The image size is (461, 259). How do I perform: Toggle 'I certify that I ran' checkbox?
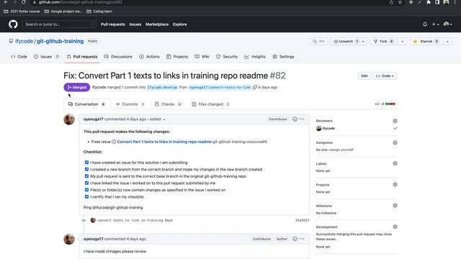tap(86, 196)
